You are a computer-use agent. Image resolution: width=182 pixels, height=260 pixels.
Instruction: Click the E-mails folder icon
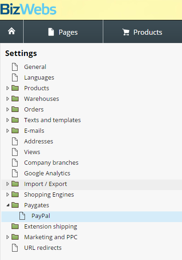pos(15,130)
